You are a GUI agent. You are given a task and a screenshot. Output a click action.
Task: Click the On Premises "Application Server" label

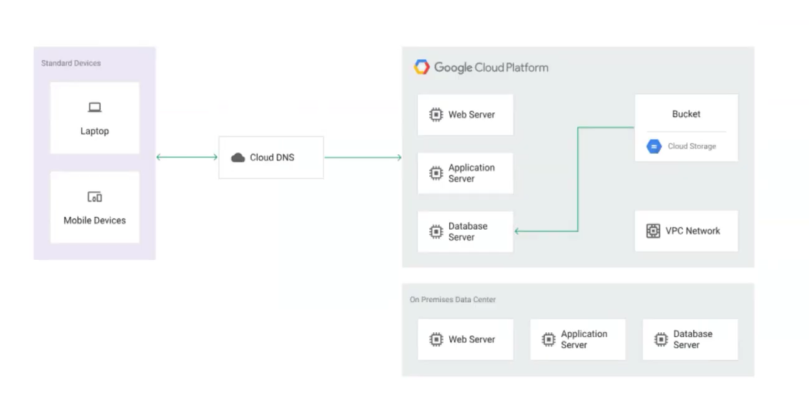point(584,340)
